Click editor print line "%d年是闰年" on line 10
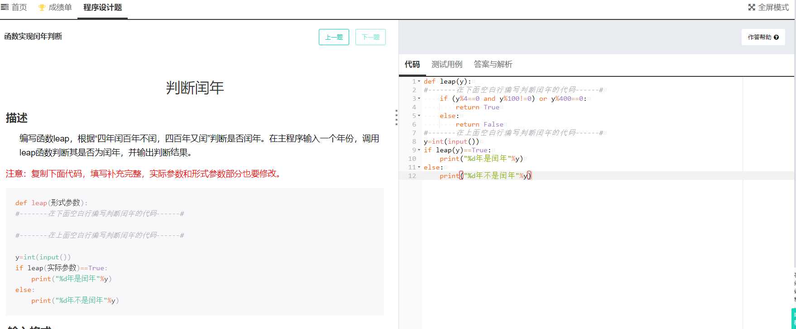The height and width of the screenshot is (329, 796). click(x=481, y=159)
